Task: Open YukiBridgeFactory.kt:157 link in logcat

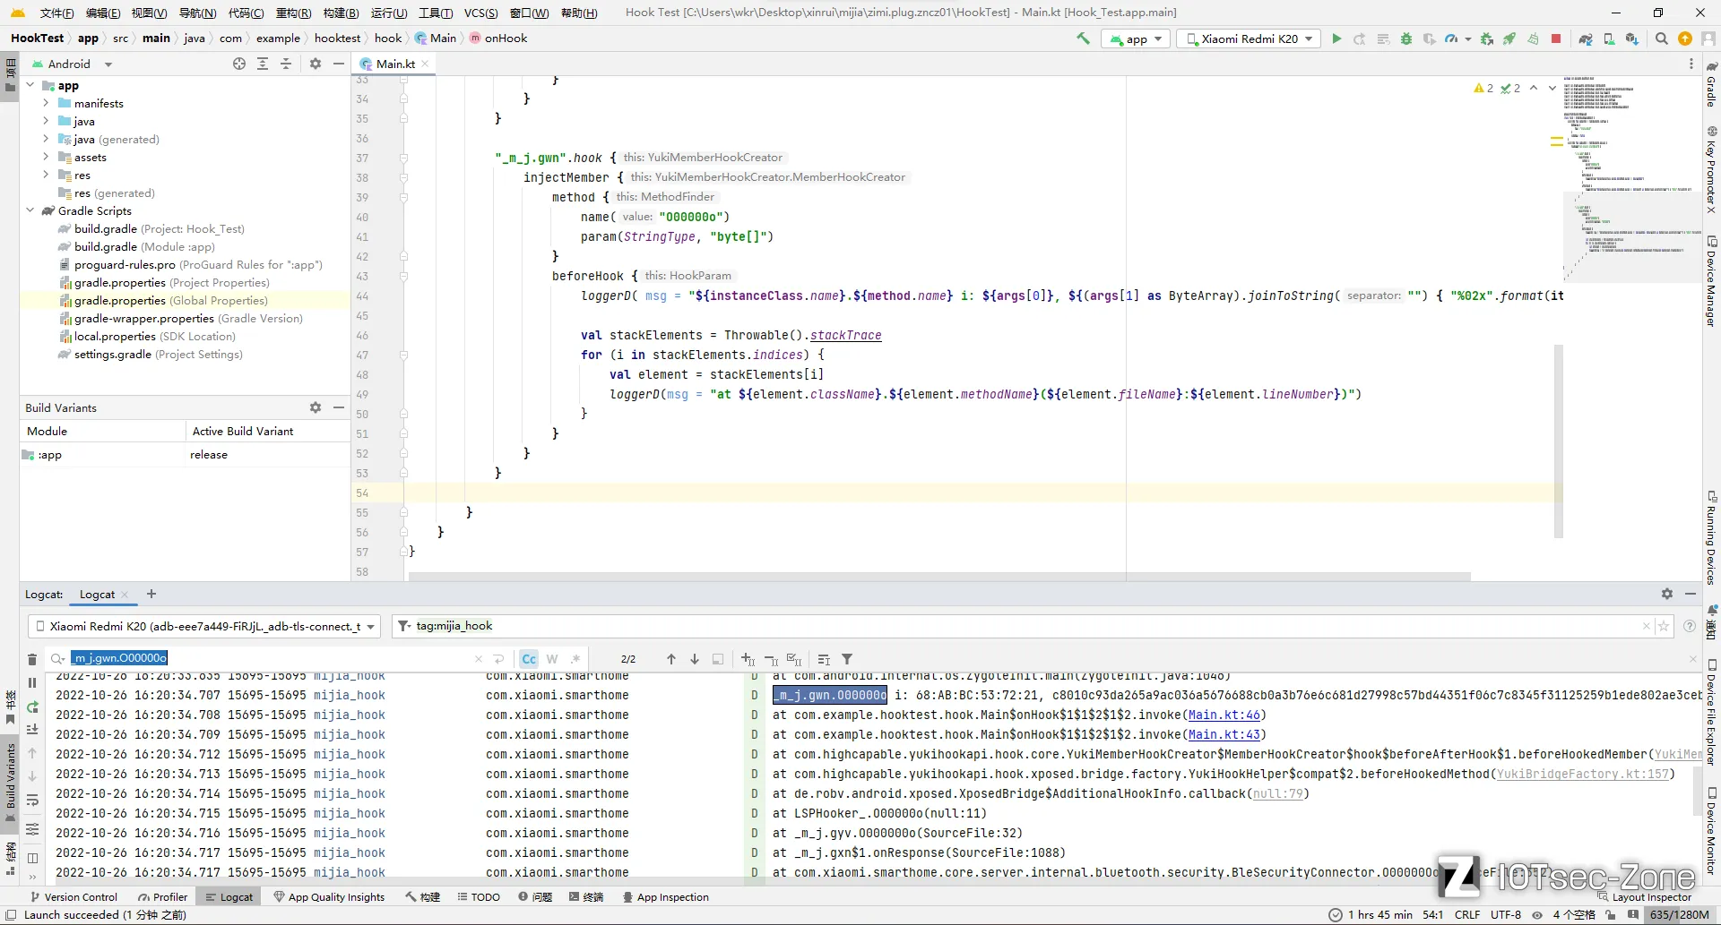Action: [x=1583, y=774]
